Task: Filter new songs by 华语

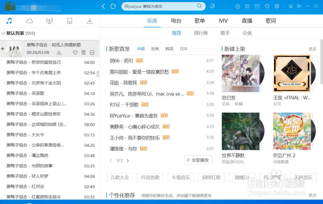Action: 141,49
